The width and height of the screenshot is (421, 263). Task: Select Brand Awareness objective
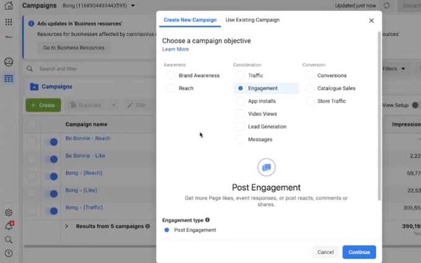point(171,75)
